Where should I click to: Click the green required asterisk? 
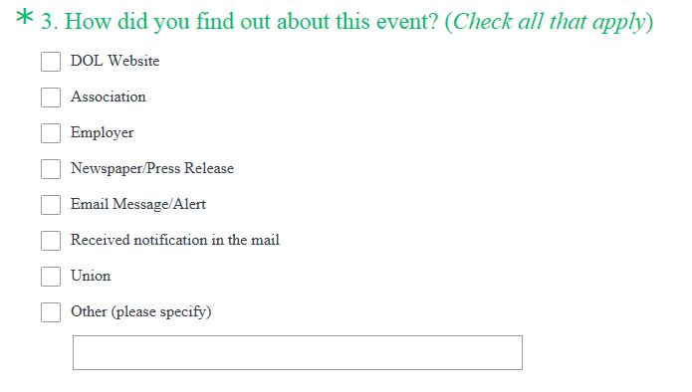(x=25, y=18)
